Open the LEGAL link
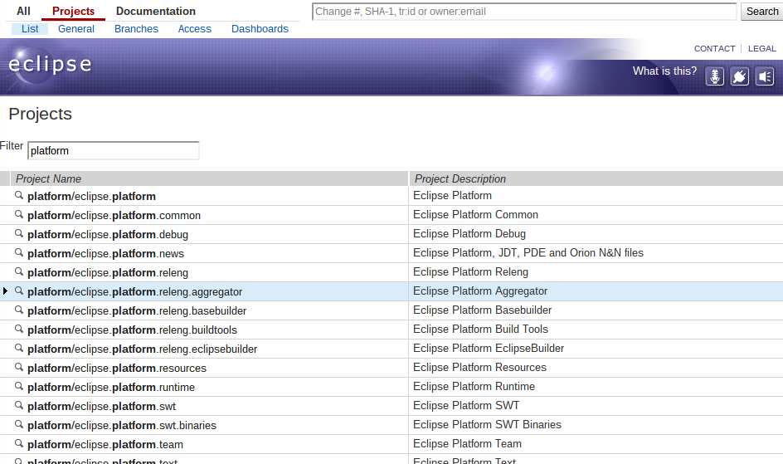Viewport: 783px width, 464px height. (762, 48)
